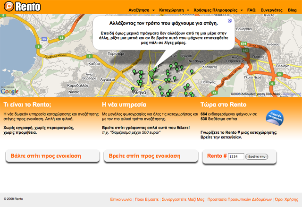This screenshot has height=207, width=302.
Task: Click the map's blue Όροι χρήσης link
Action: [292, 94]
